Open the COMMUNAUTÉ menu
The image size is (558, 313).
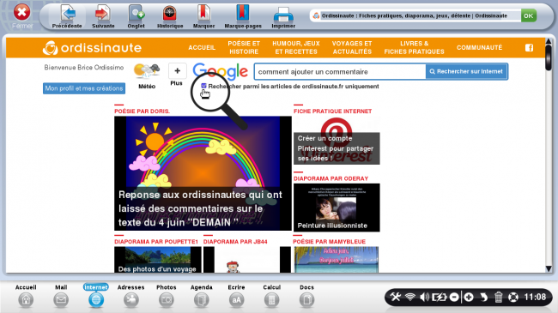pyautogui.click(x=479, y=48)
